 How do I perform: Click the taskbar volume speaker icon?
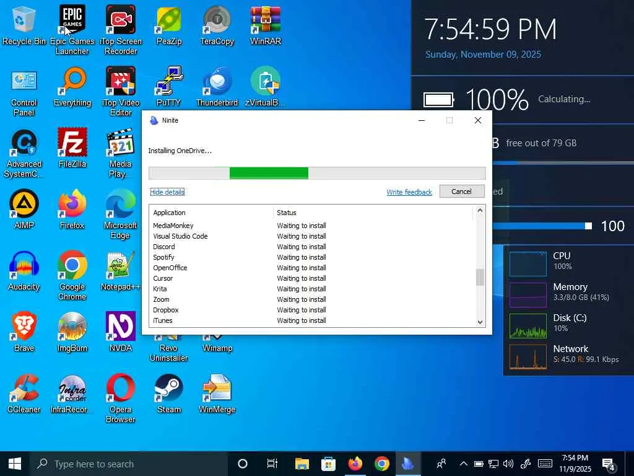pos(508,464)
